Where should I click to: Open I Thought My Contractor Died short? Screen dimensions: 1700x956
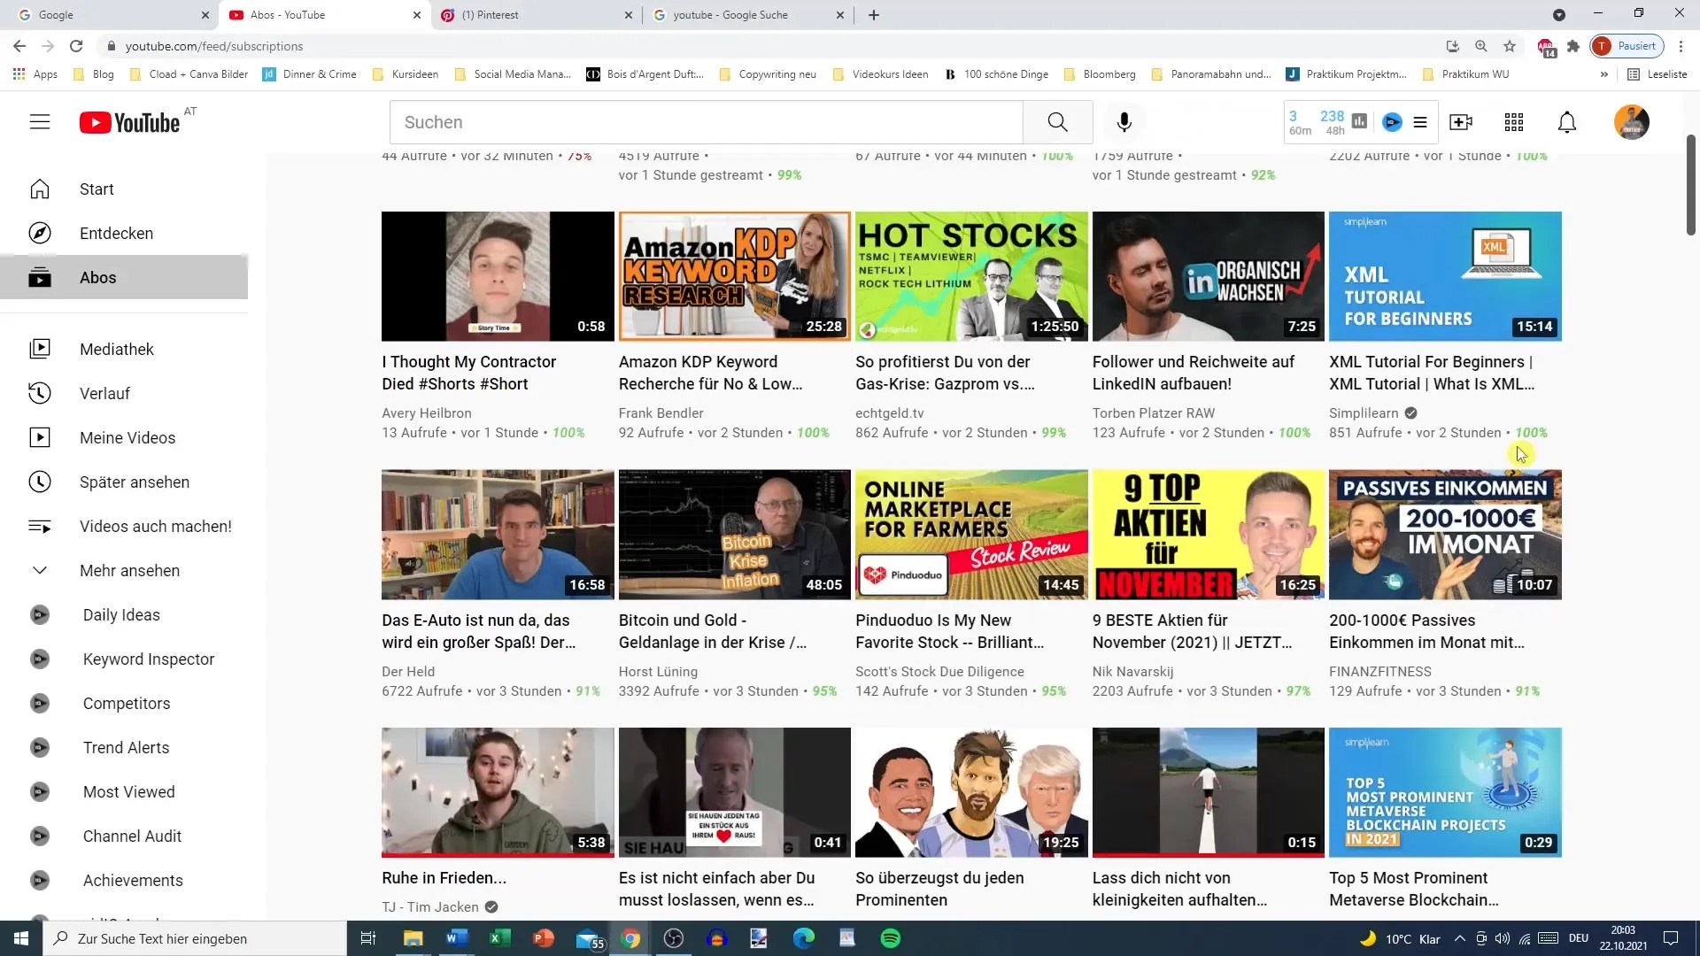(498, 276)
